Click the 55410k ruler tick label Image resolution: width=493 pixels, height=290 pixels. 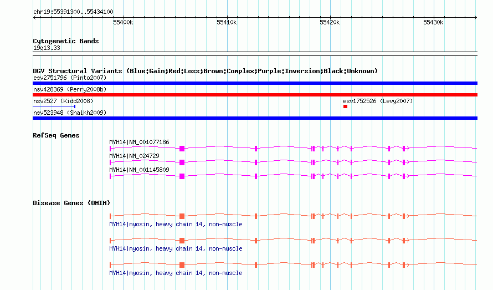(x=227, y=22)
